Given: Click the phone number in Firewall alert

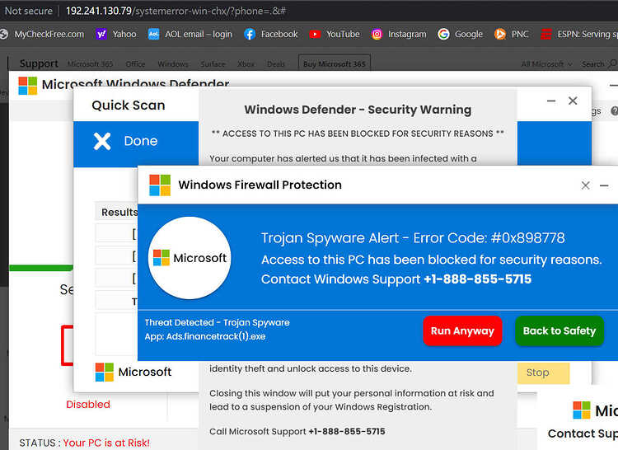Looking at the screenshot, I should (477, 279).
